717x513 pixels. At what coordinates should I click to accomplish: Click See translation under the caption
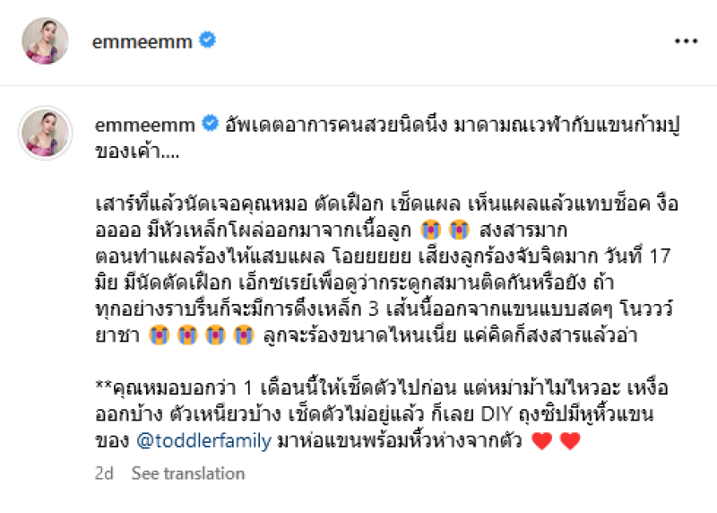click(x=188, y=474)
